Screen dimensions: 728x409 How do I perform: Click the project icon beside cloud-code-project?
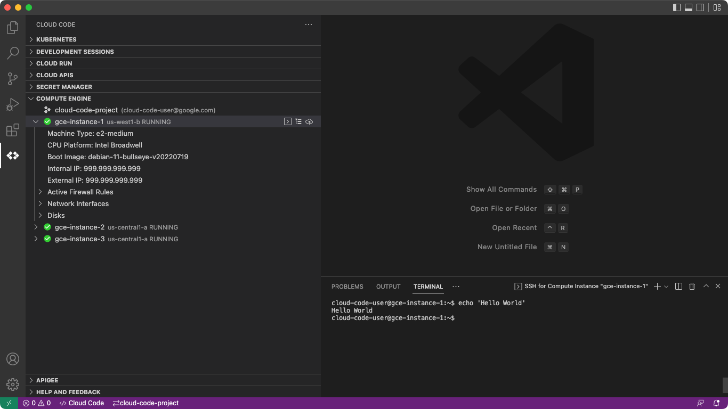point(47,110)
